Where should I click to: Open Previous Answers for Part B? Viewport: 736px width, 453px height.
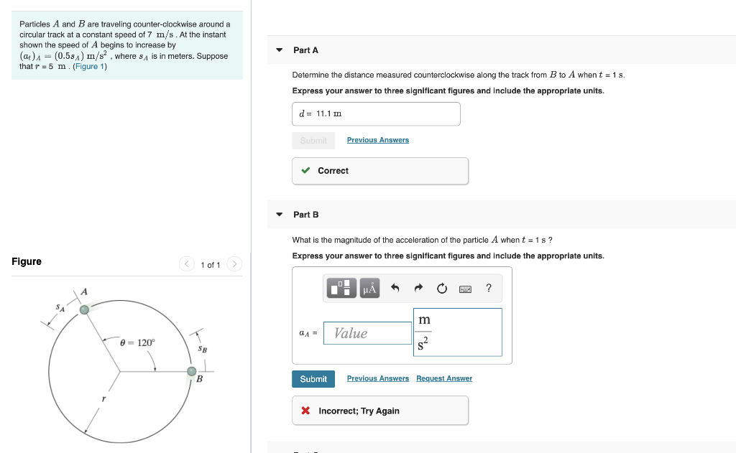pyautogui.click(x=377, y=378)
